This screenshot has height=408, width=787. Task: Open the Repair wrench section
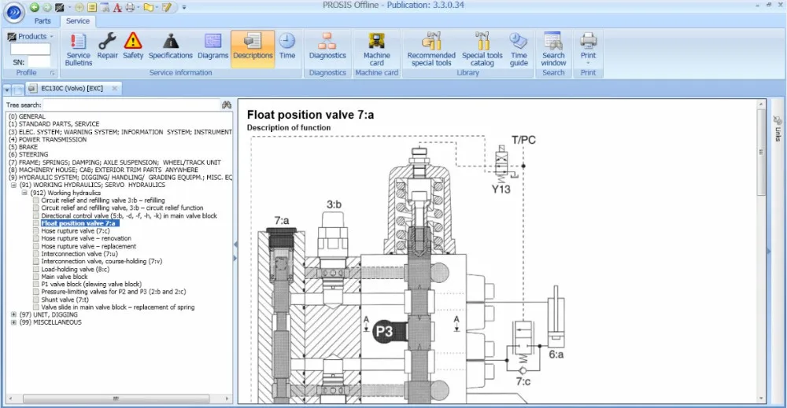(107, 46)
